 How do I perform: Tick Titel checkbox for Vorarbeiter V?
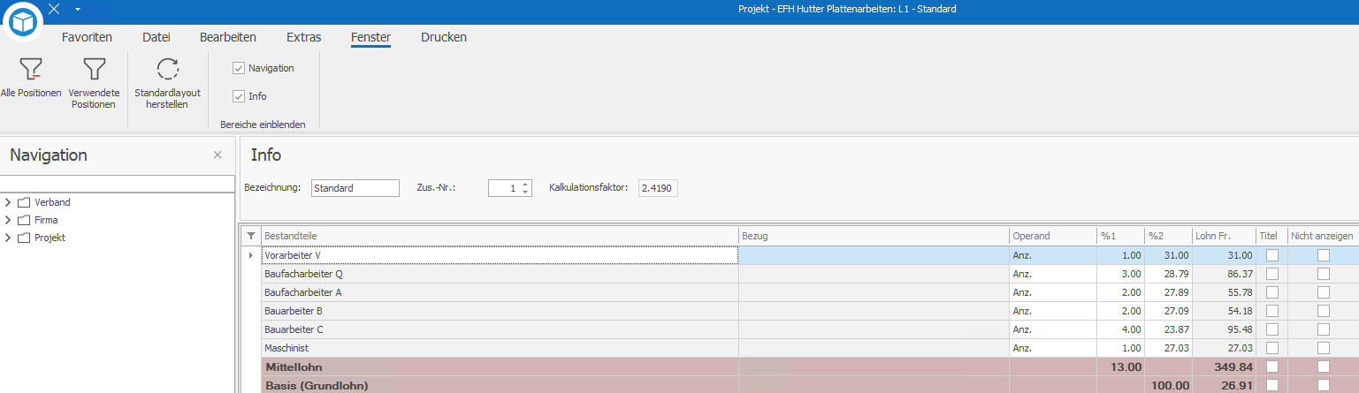[x=1271, y=255]
